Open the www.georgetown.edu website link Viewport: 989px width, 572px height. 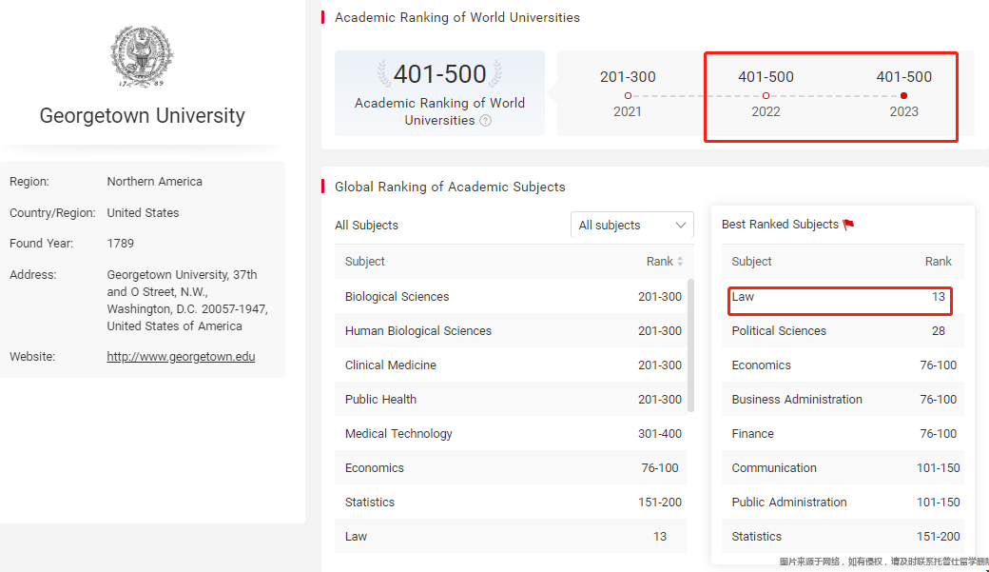click(x=181, y=356)
